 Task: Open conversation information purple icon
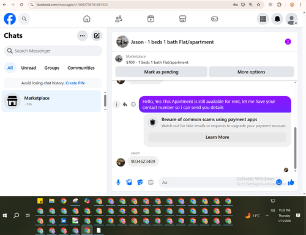288,42
